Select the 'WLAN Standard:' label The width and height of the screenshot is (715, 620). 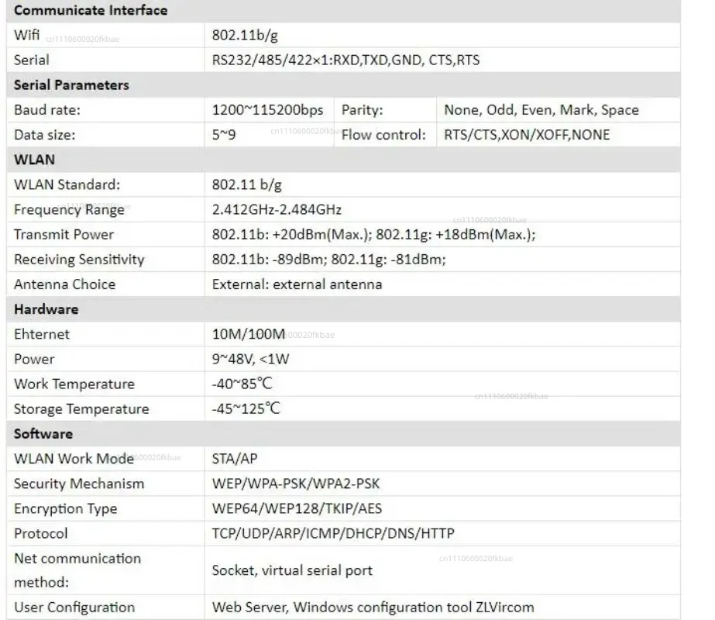click(67, 184)
